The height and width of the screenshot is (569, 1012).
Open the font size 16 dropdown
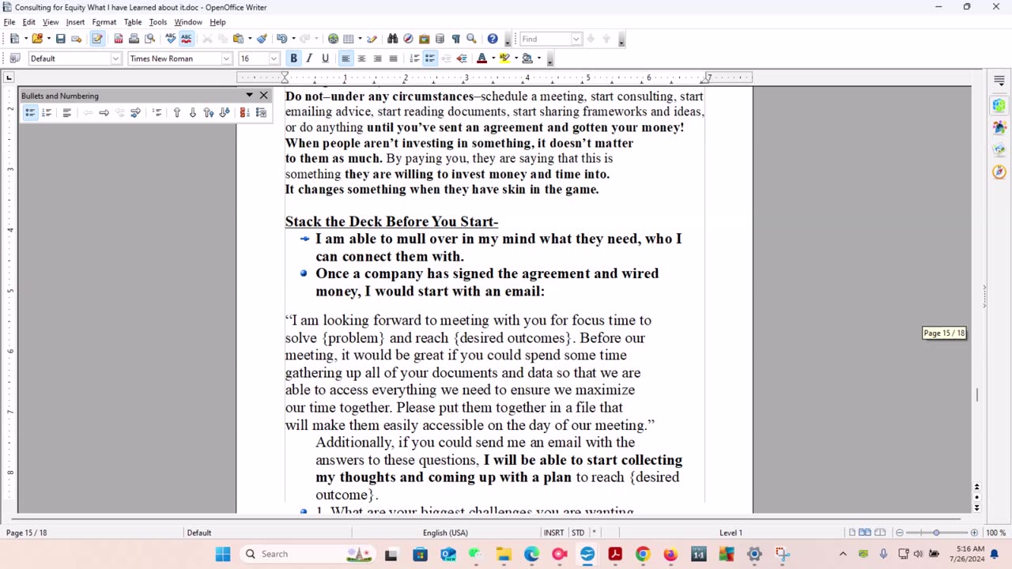point(274,58)
